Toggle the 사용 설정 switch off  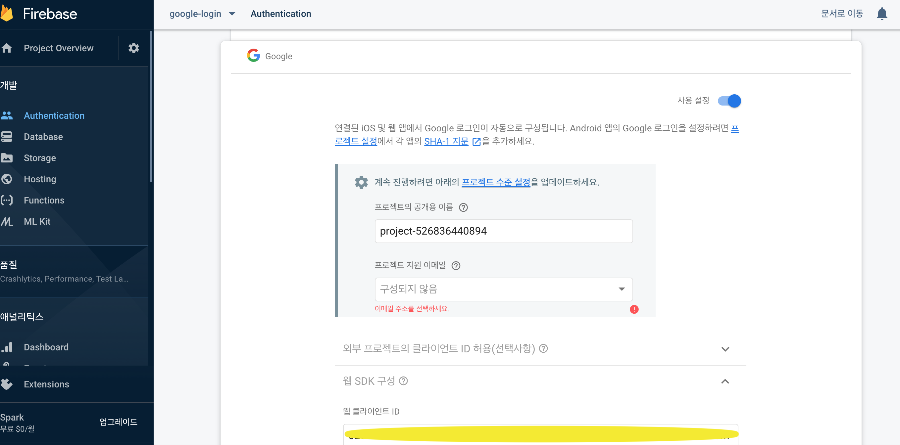point(729,101)
